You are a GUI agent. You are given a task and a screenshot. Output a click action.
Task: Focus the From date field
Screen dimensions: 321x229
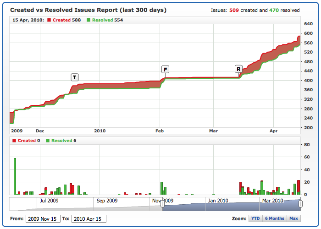[43, 219]
